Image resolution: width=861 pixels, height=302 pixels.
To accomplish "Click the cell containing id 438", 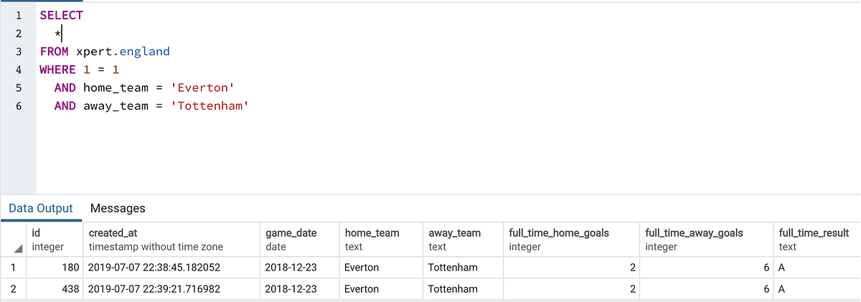I will point(54,289).
